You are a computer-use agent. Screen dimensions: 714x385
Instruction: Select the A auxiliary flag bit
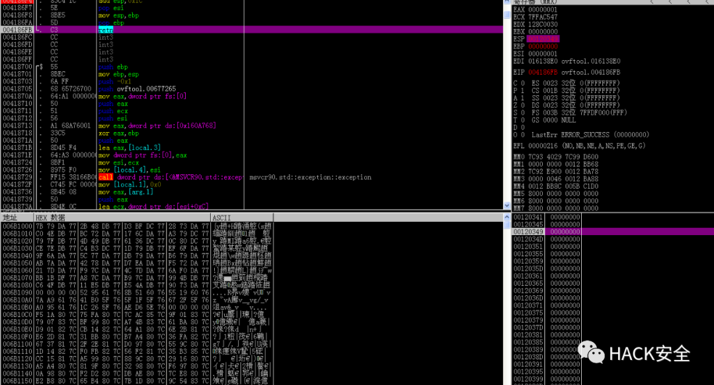523,98
